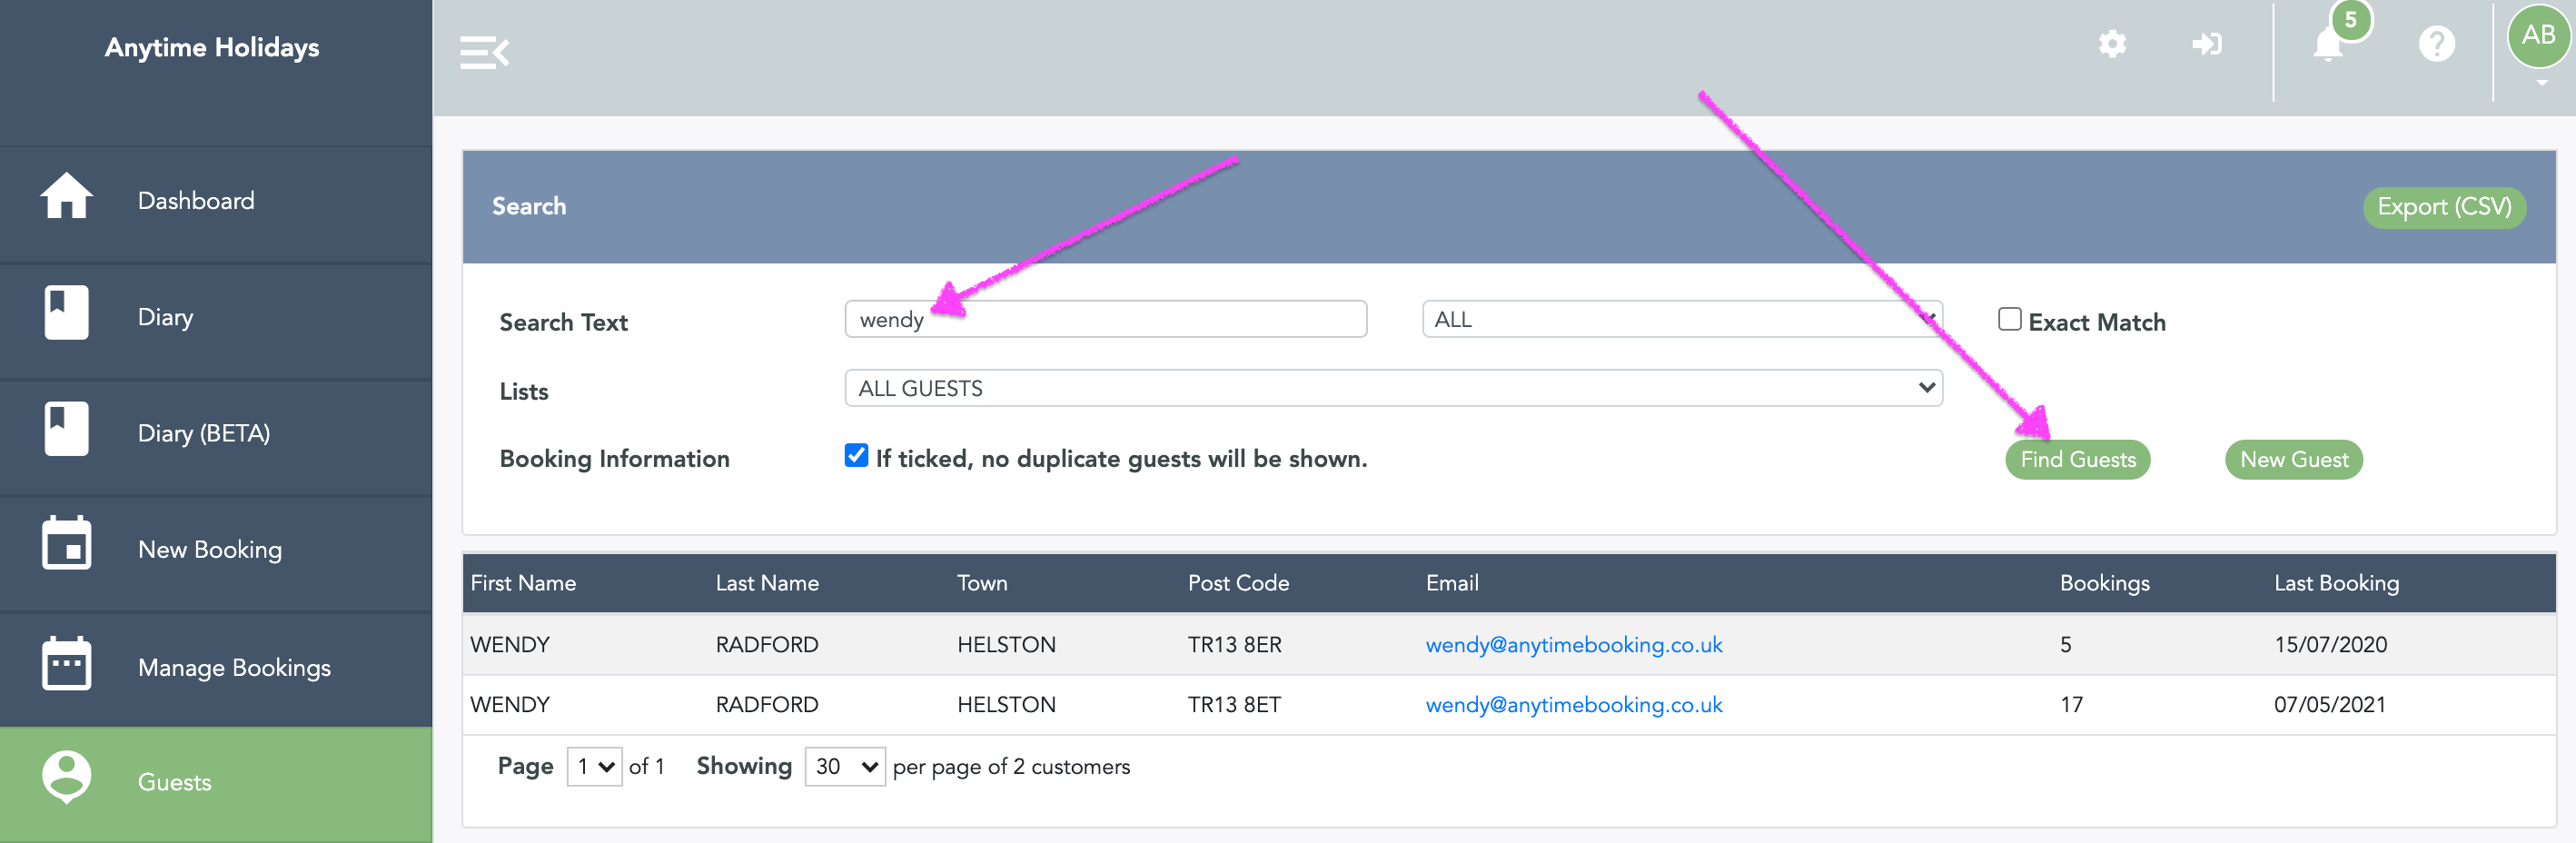The width and height of the screenshot is (2576, 843).
Task: Click the sign-in arrow icon
Action: pos(2206,44)
